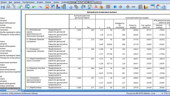Open the Преобразовать menu
The width and height of the screenshot is (170, 96).
click(x=29, y=2)
